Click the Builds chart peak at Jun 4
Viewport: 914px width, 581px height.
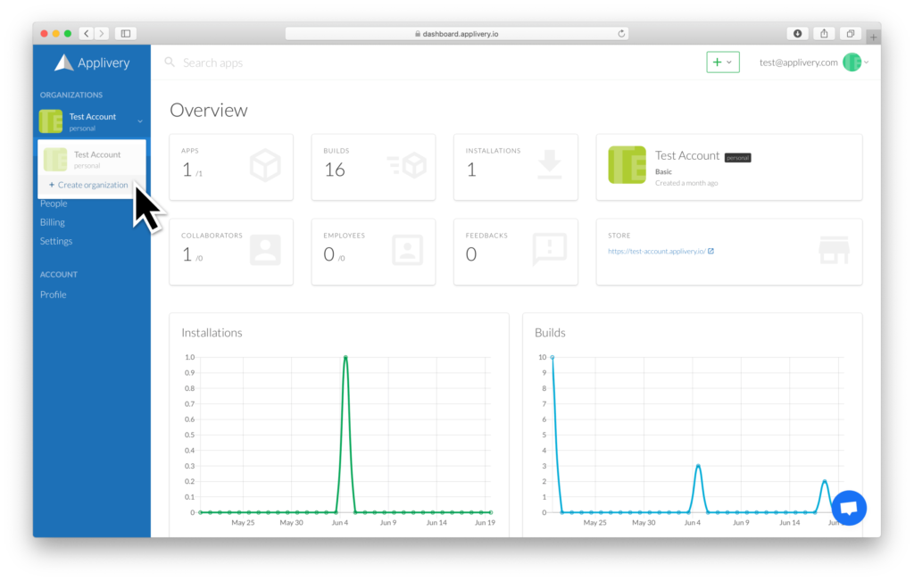coord(698,466)
